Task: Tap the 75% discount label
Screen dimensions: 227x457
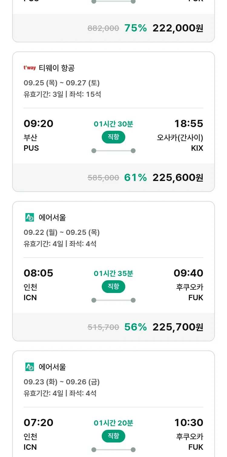Action: [135, 28]
